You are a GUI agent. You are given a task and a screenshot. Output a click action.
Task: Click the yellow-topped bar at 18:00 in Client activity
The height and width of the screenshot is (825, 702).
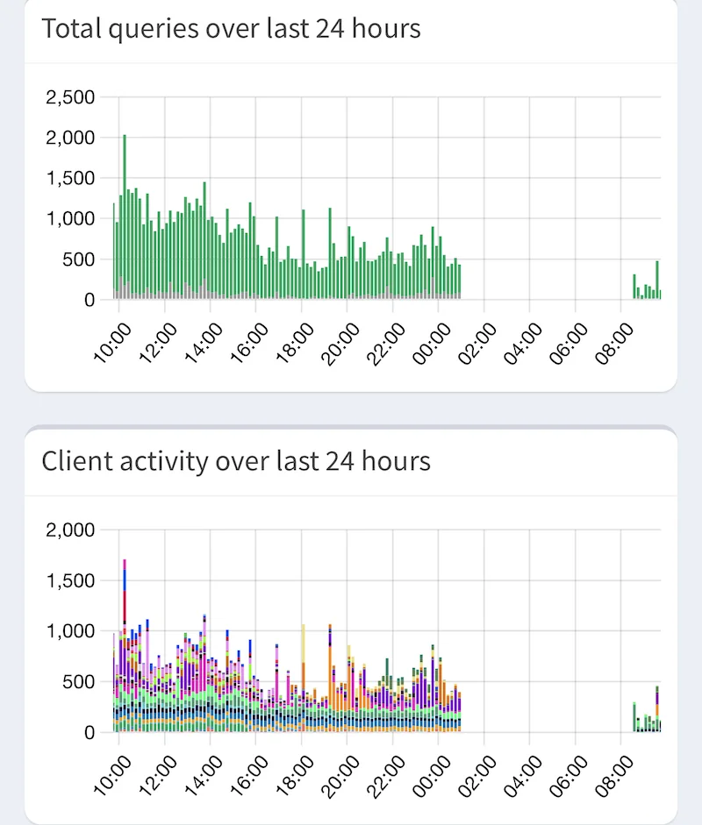click(x=304, y=679)
